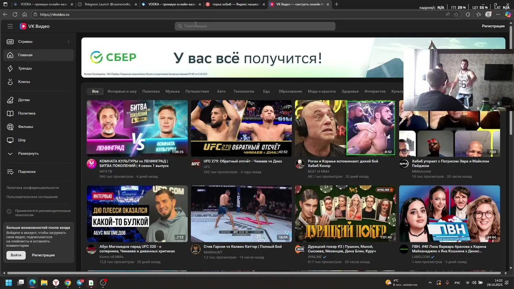Play the Дурацкий покер #3 video thumbnail

point(345,214)
